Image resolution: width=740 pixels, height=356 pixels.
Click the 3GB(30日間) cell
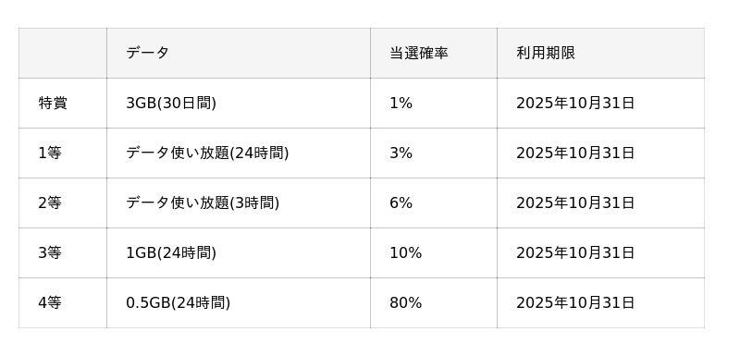[x=171, y=103]
